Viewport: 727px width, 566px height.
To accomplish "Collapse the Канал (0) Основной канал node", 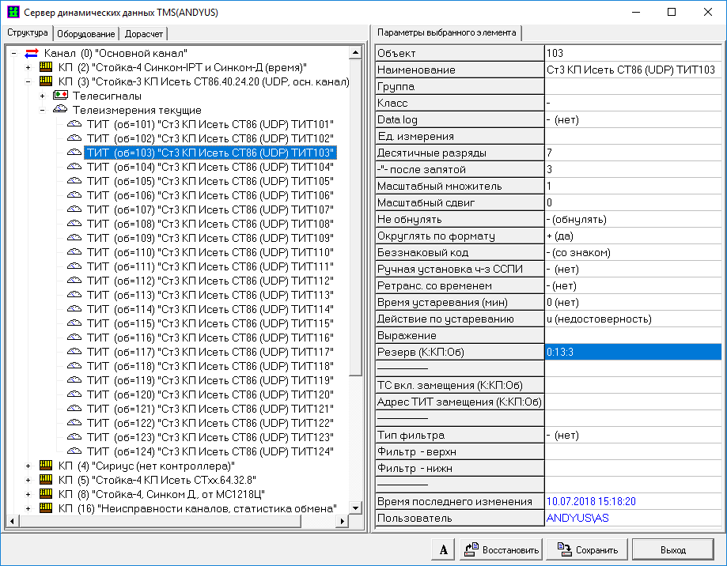I will pos(14,53).
